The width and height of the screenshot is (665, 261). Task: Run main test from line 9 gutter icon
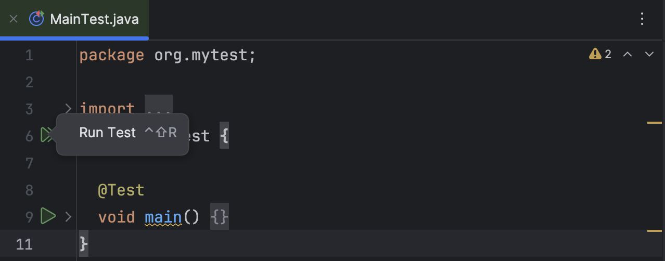[48, 216]
